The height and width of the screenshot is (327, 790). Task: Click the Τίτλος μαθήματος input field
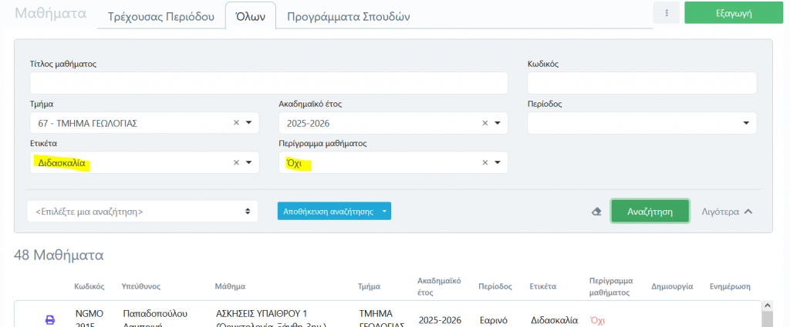click(x=268, y=83)
